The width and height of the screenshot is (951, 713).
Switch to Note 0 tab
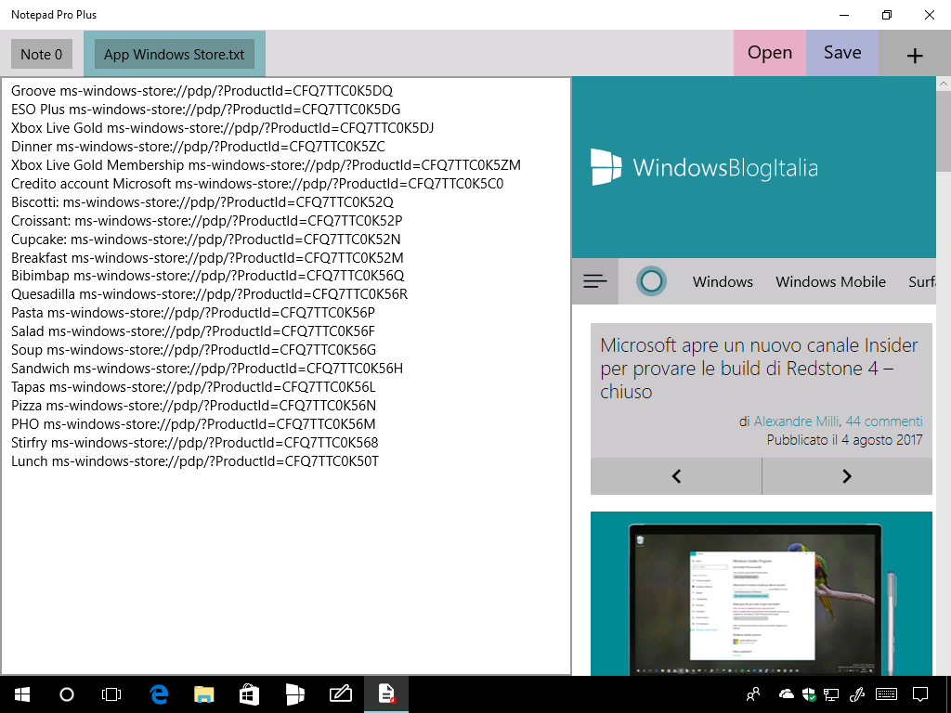41,54
